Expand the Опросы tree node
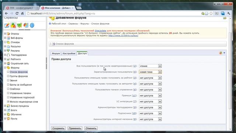Viewport: 236px width, 133px height. point(5,34)
